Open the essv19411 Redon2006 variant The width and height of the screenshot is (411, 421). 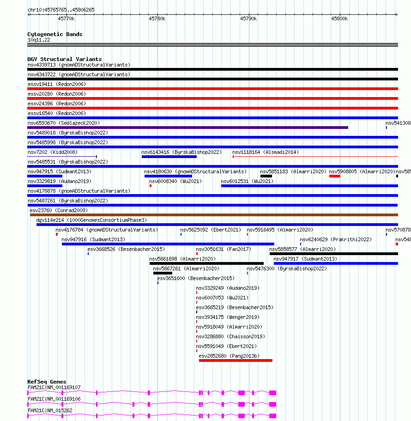click(57, 84)
